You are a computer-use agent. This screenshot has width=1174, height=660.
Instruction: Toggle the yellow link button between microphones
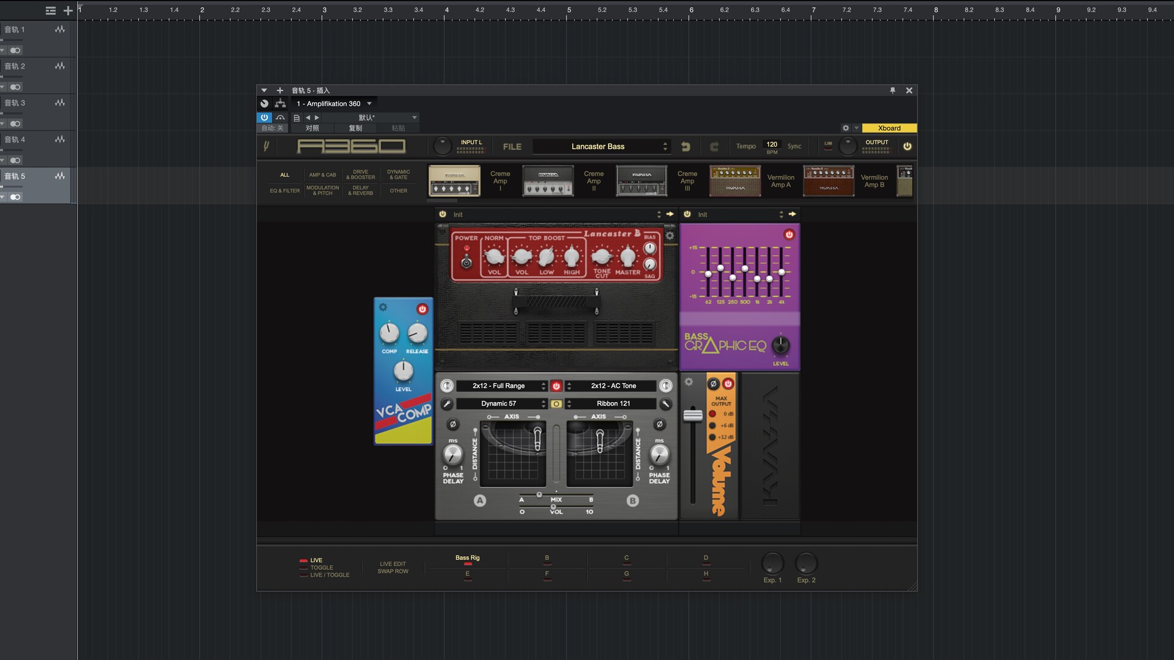[x=556, y=404]
